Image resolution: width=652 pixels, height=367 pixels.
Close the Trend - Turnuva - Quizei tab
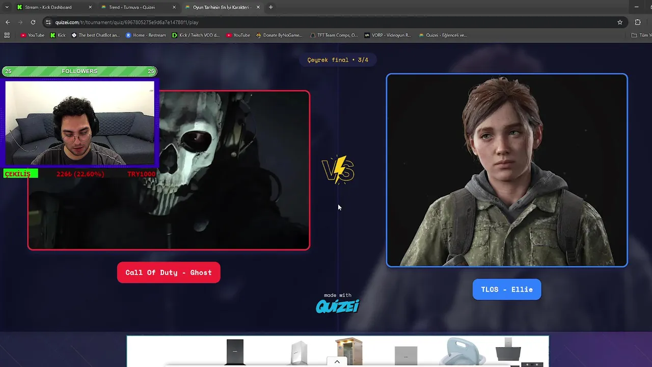pyautogui.click(x=174, y=7)
